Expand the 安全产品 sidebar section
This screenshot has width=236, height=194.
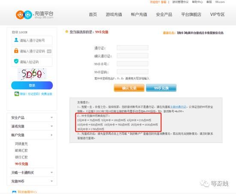32,118
